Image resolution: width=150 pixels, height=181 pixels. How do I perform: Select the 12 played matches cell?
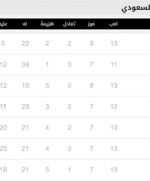pyautogui.click(x=114, y=107)
